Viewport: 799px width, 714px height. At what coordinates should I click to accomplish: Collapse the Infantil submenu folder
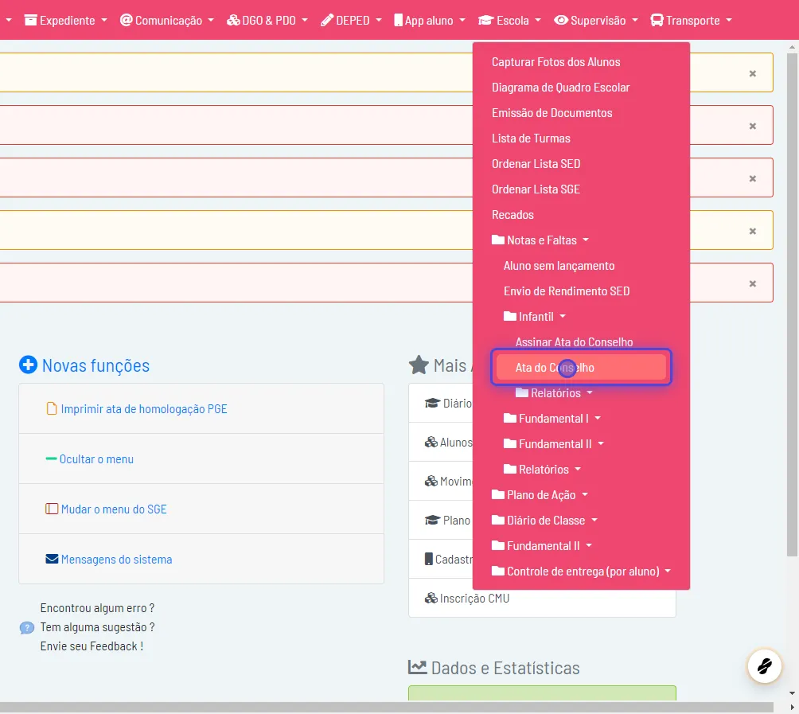535,317
